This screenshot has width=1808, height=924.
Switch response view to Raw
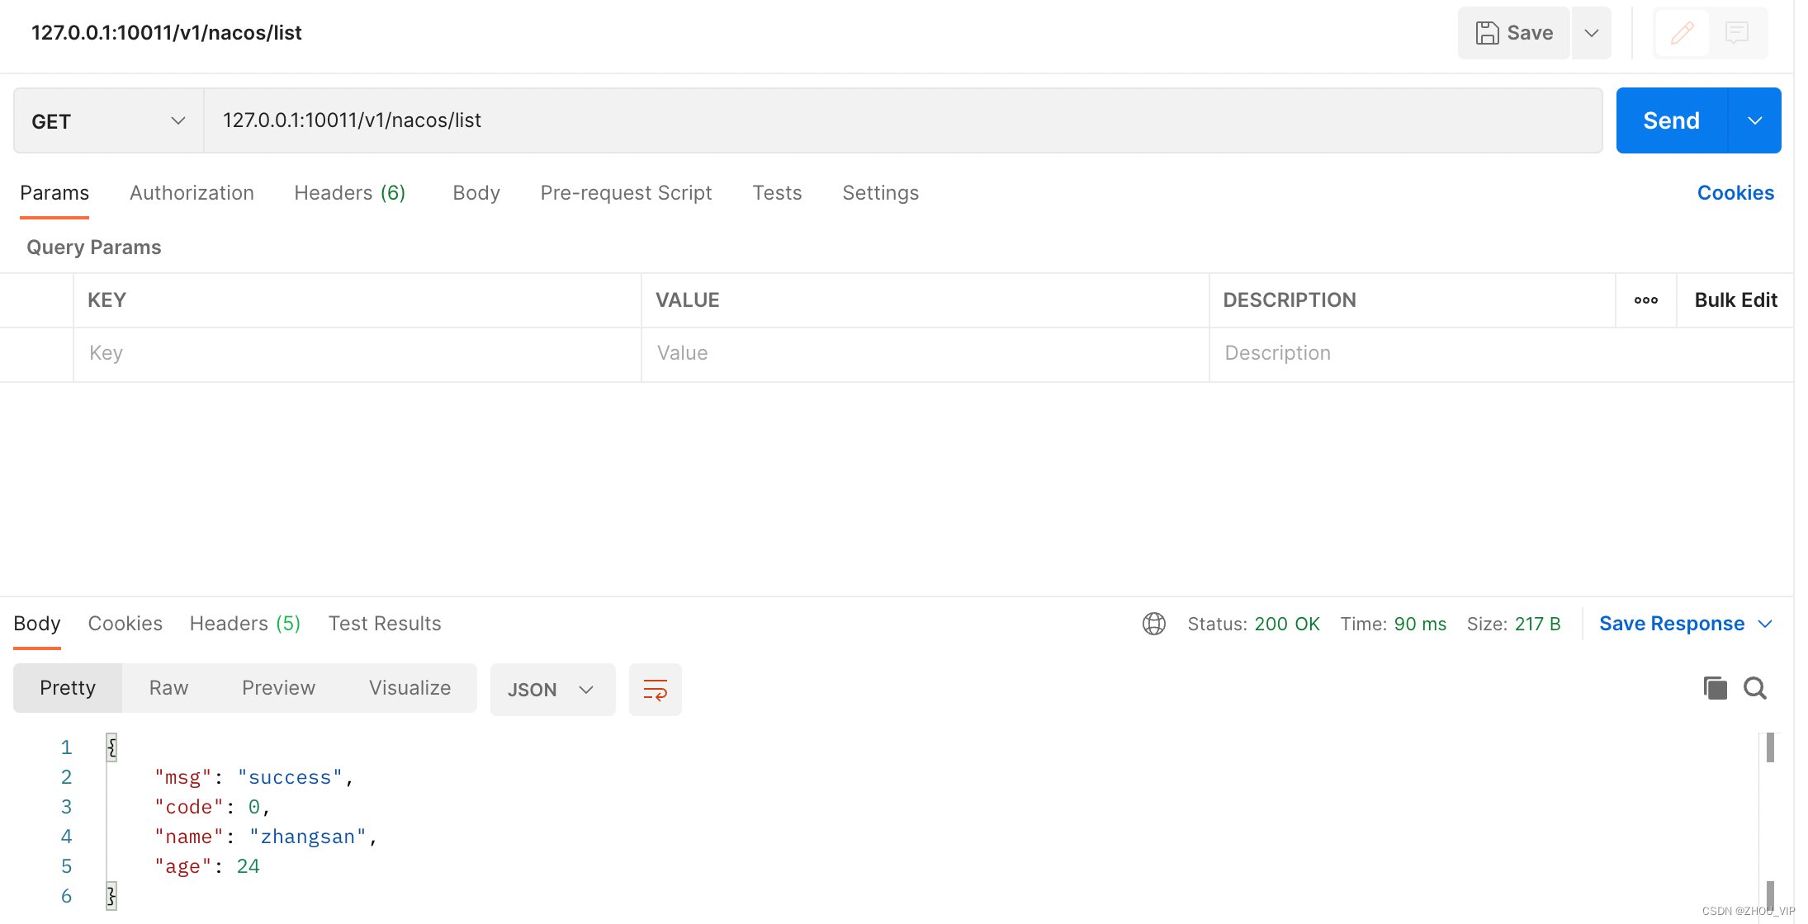pyautogui.click(x=168, y=688)
